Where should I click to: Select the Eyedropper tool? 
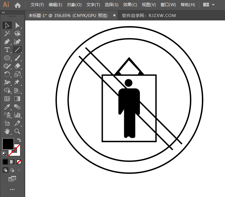[x=7, y=107]
